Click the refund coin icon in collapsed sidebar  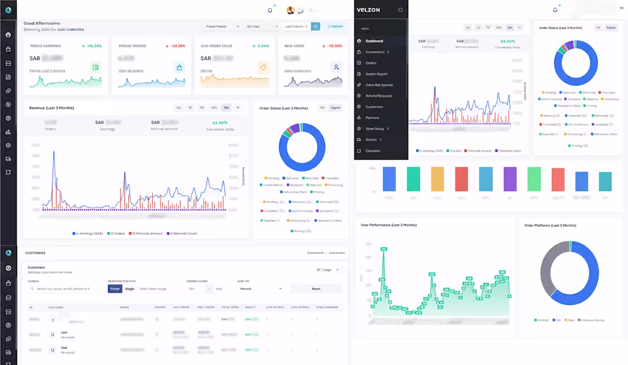tap(8, 104)
